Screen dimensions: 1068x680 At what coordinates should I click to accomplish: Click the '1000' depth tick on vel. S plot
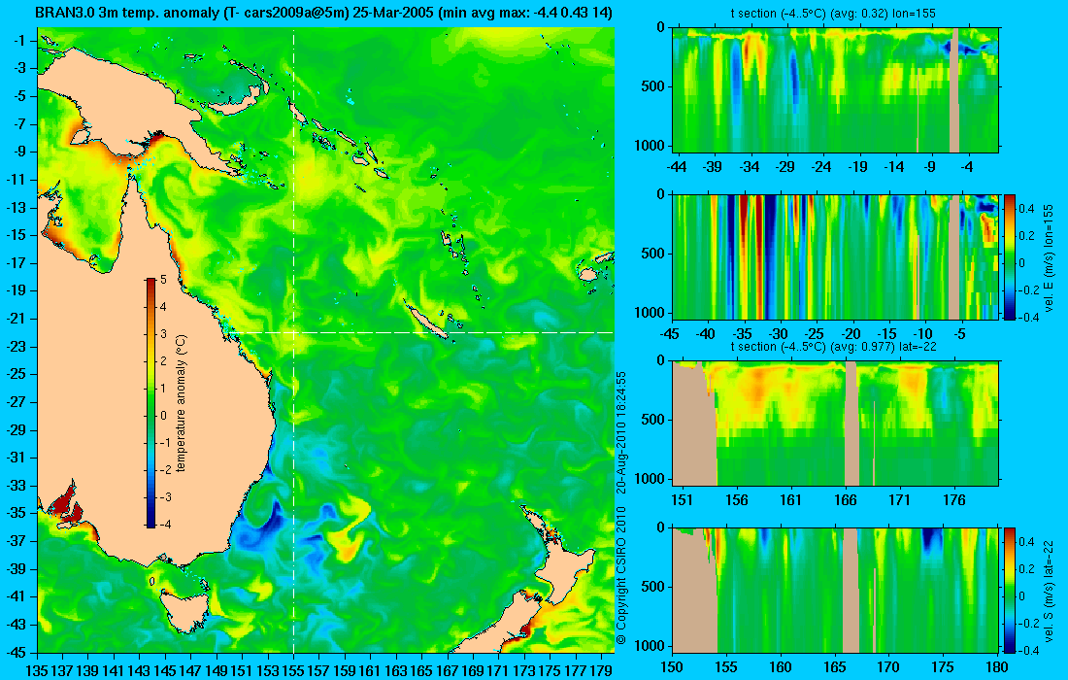click(x=651, y=645)
